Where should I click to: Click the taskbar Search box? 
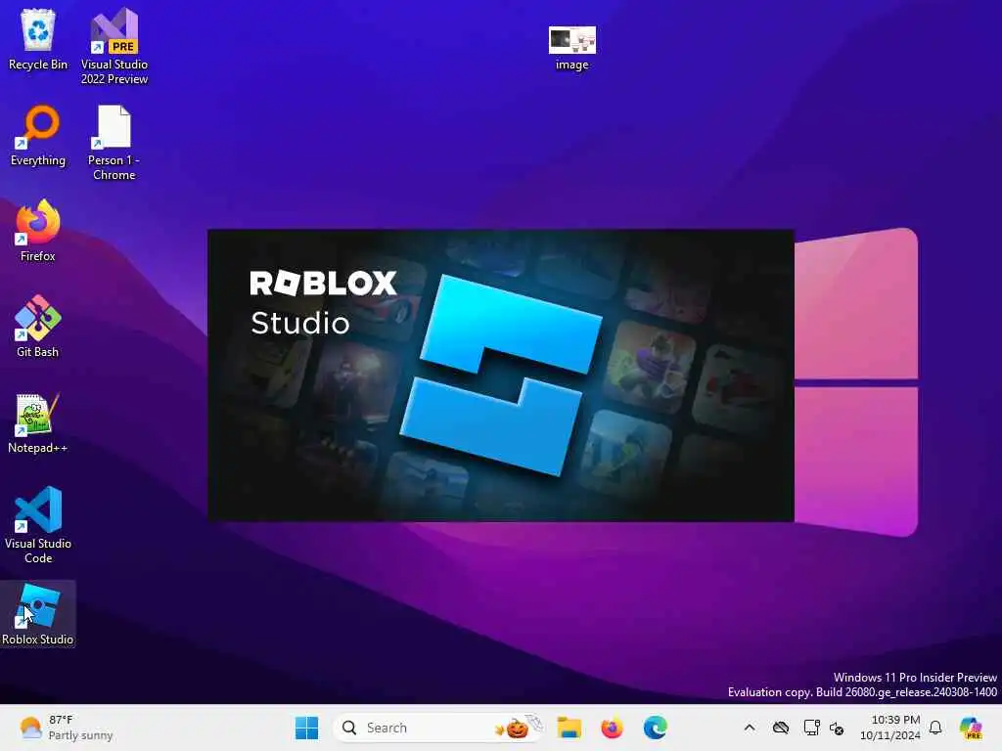click(437, 728)
